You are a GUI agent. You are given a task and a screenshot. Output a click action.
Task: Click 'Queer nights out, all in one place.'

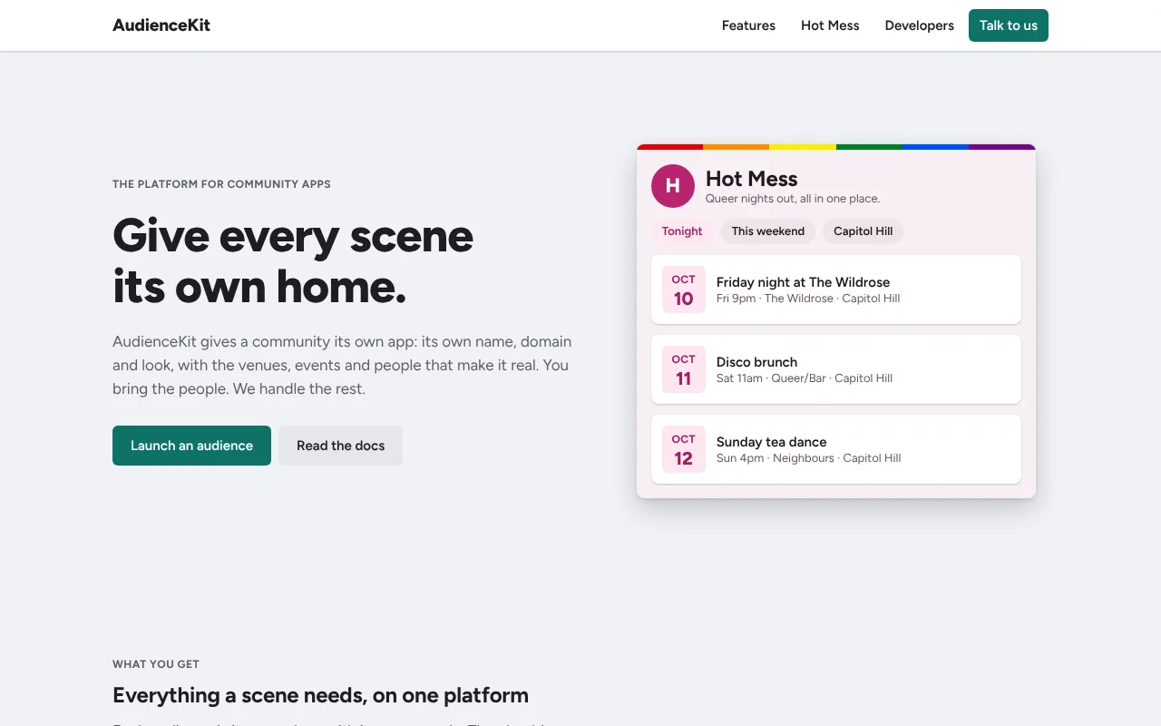pos(793,199)
